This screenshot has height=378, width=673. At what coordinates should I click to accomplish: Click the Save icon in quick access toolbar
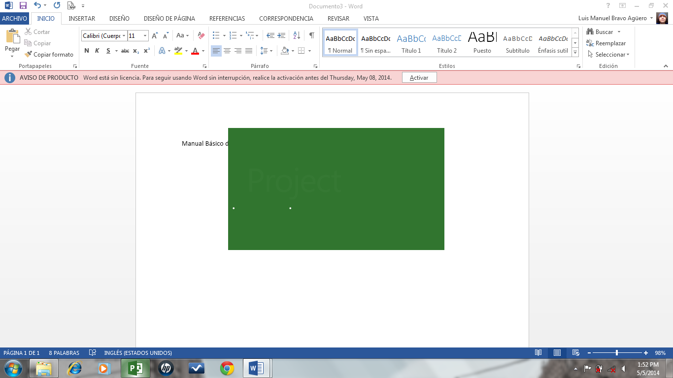tap(23, 6)
